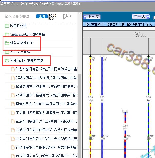Click the 110 reference box in diagram
The width and height of the screenshot is (155, 158).
coord(125,111)
